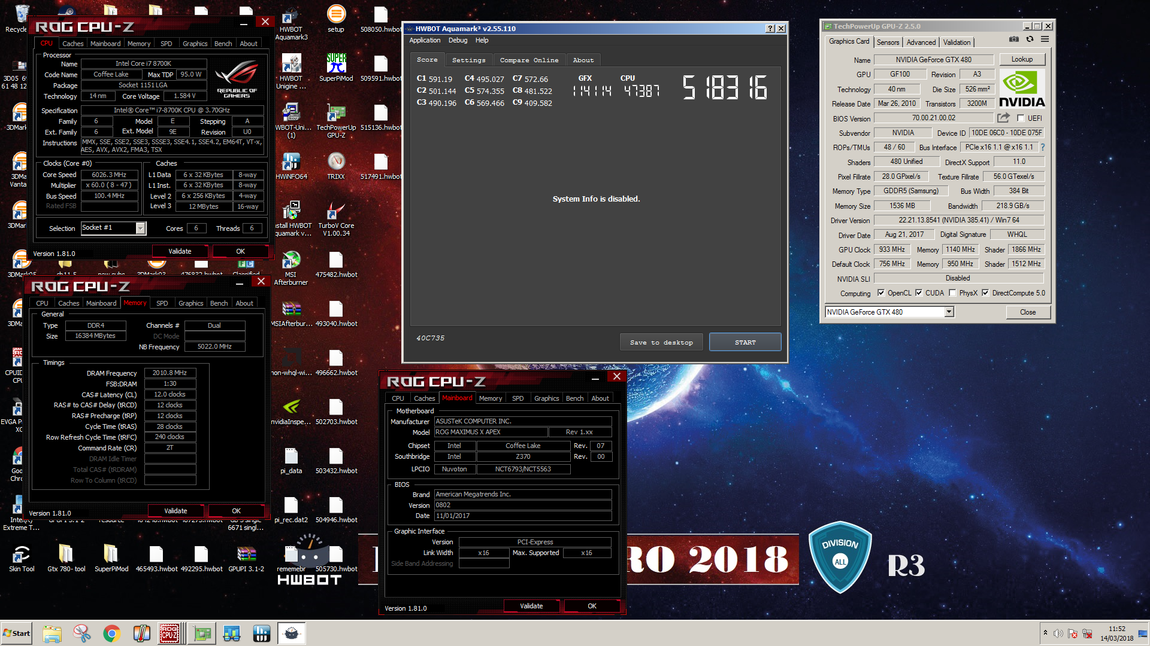
Task: Select the 505730.hwbot file icon
Action: pos(336,559)
